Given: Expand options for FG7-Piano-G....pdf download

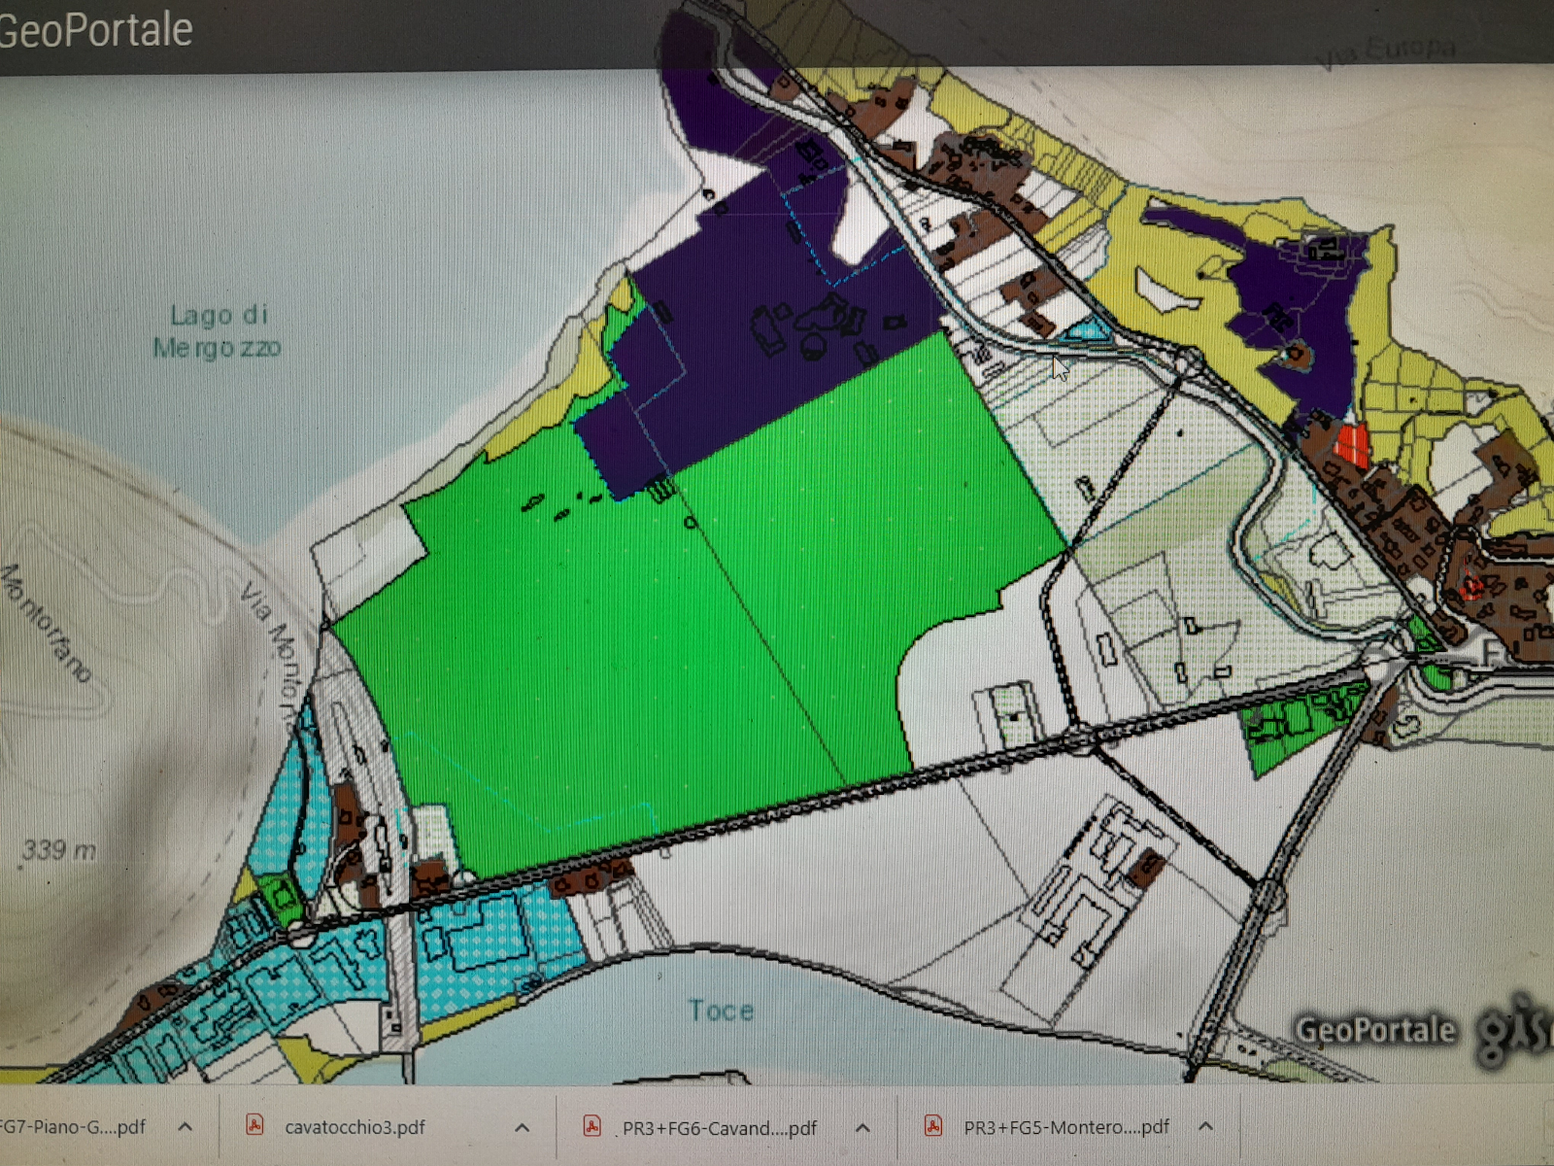Looking at the screenshot, I should click(x=185, y=1128).
